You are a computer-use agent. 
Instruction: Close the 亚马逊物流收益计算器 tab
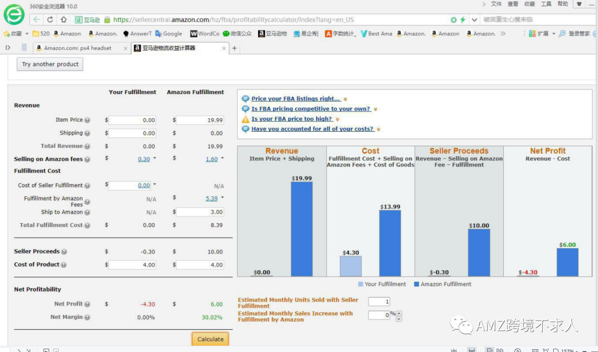tap(224, 49)
